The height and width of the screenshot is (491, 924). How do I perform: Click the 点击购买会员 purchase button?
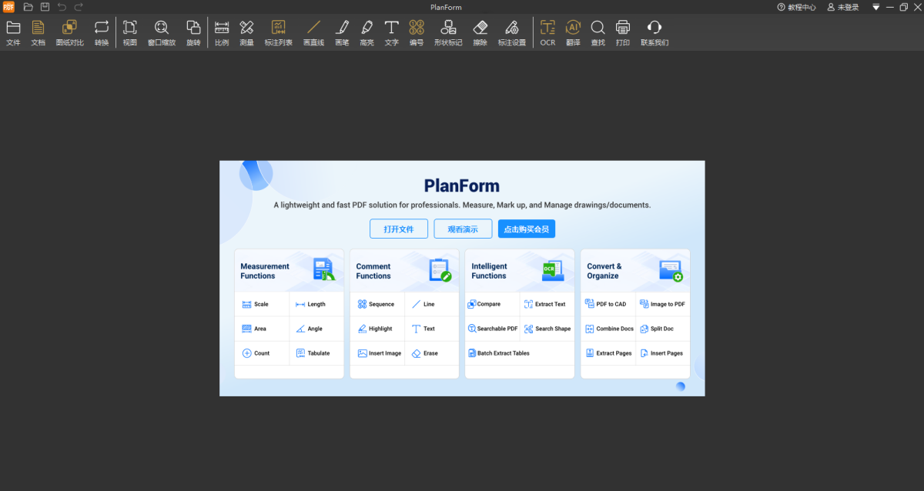(x=526, y=229)
